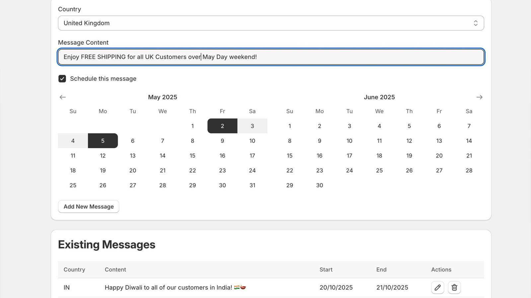
Task: Uncheck Schedule this message checkbox
Action: click(x=62, y=78)
